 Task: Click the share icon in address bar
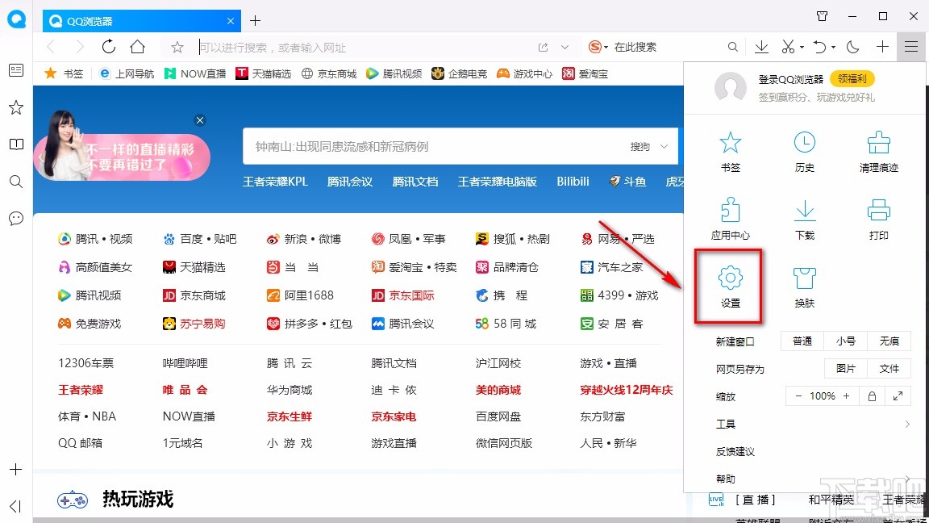[543, 48]
